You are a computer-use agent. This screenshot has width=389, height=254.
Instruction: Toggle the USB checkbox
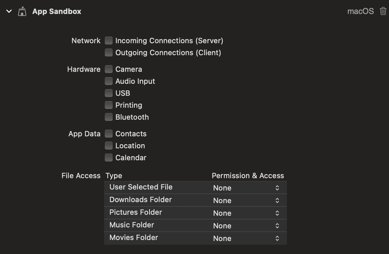(109, 93)
